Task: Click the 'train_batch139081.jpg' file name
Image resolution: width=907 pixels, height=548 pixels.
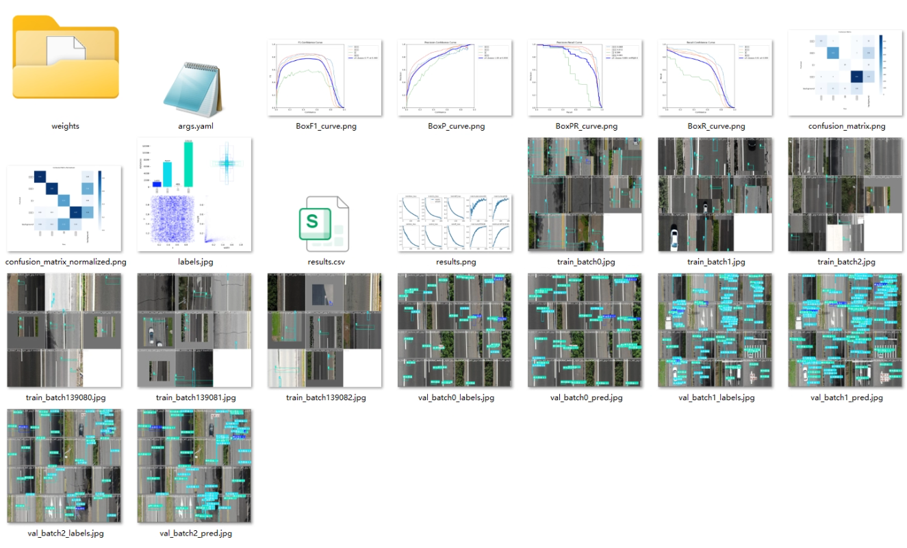Action: (x=195, y=397)
